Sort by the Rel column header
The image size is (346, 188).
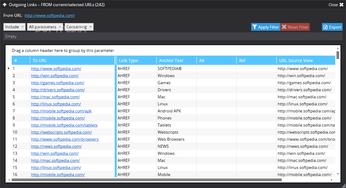256,60
